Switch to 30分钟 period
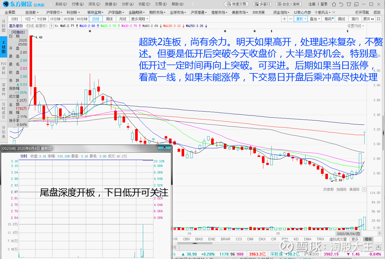 tap(69, 19)
